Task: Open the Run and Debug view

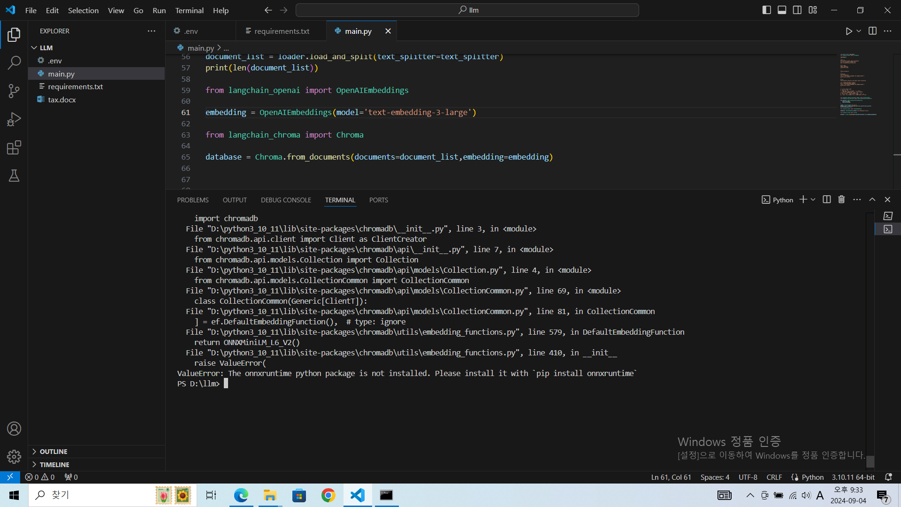Action: [x=14, y=119]
